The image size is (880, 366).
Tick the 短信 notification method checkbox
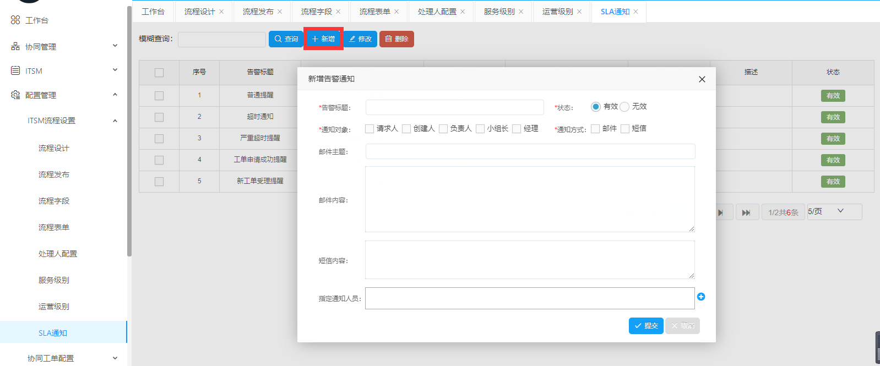[625, 129]
